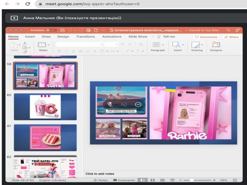Switch to the Animations tab

(x=112, y=37)
